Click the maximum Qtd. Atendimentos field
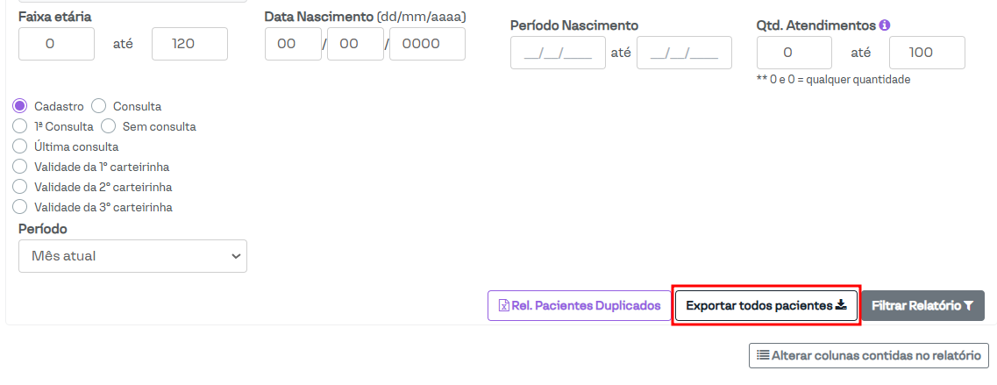The image size is (997, 385). click(927, 53)
